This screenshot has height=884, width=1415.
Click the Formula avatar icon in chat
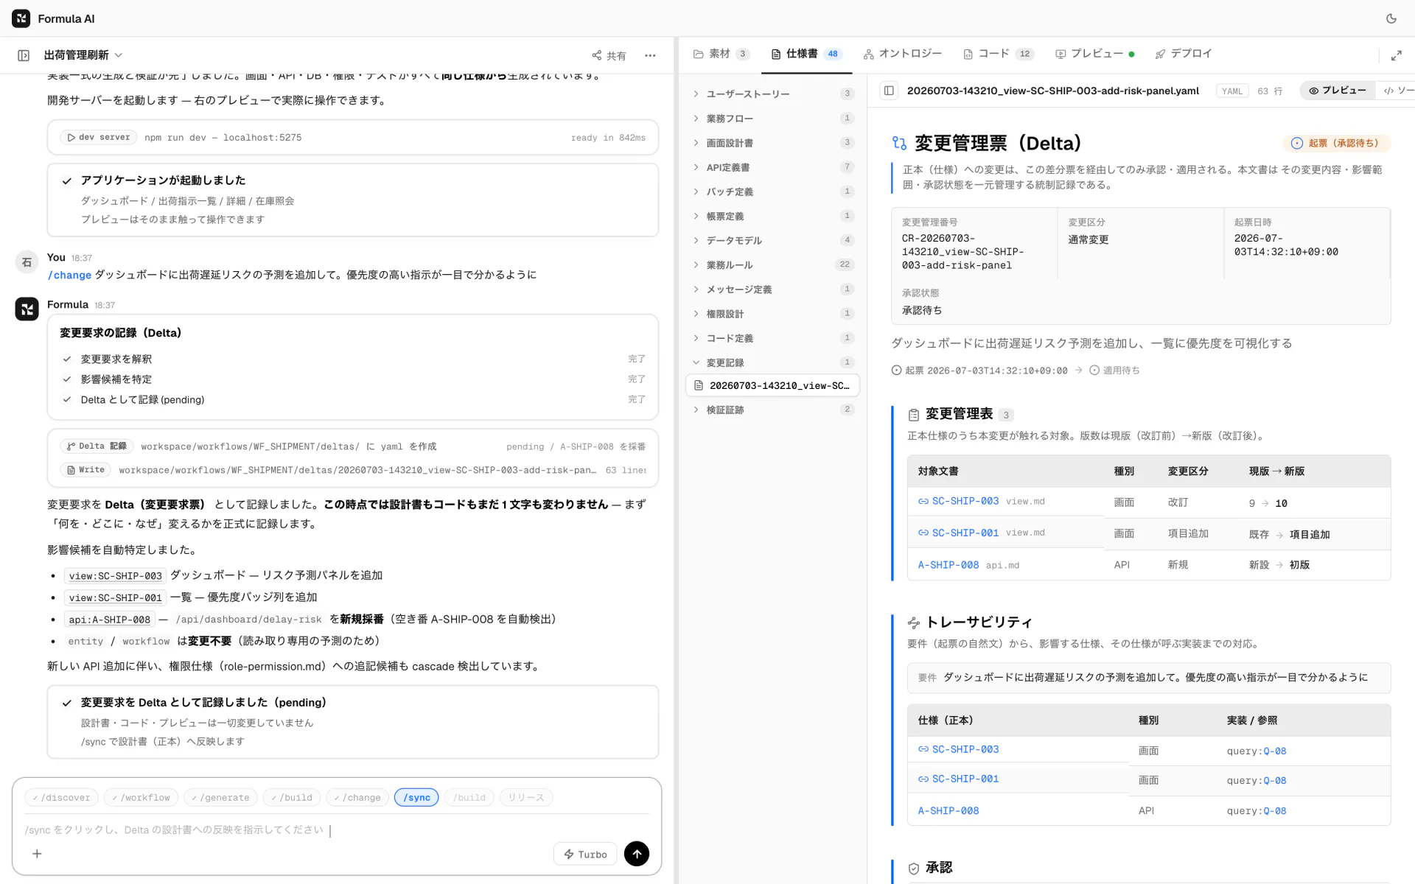pyautogui.click(x=27, y=309)
